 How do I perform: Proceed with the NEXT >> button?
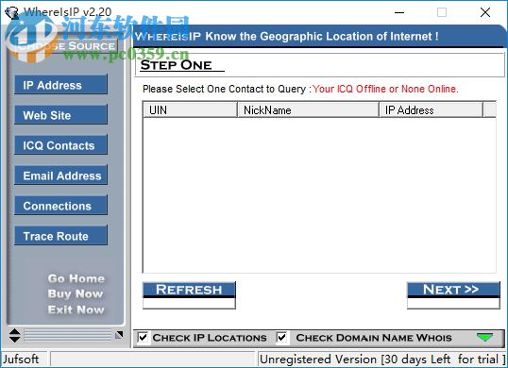click(453, 294)
